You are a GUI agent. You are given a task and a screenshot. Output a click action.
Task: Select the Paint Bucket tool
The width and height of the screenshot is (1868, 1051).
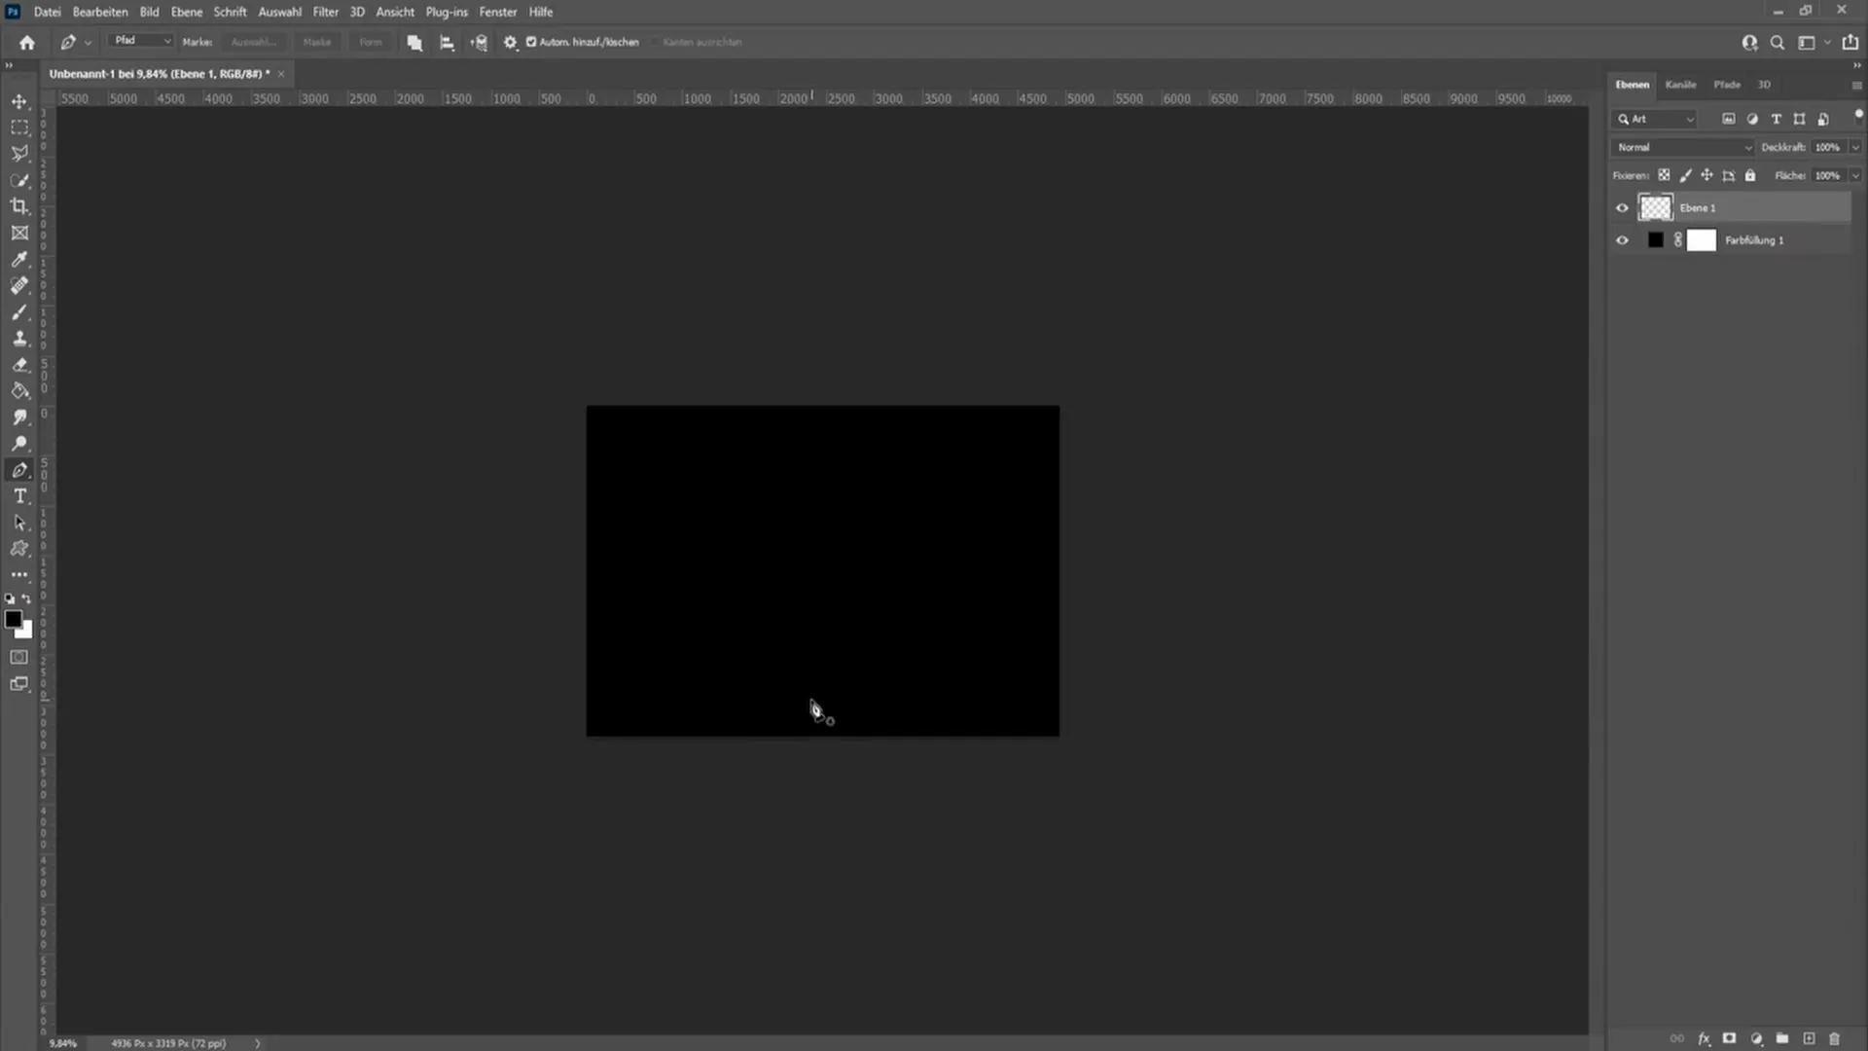pyautogui.click(x=19, y=391)
